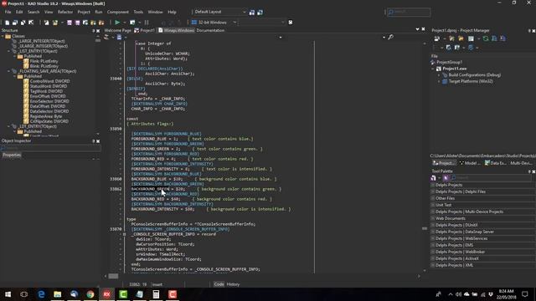Select the Data Explorer tab in the right panel
Image resolution: width=536 pixels, height=301 pixels.
click(495, 163)
